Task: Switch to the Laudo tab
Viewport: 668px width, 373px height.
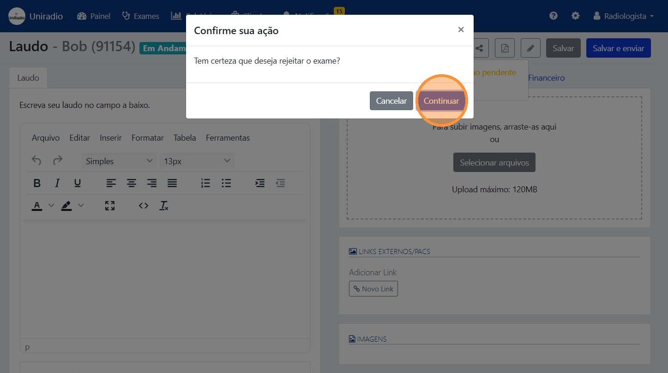Action: pyautogui.click(x=28, y=78)
